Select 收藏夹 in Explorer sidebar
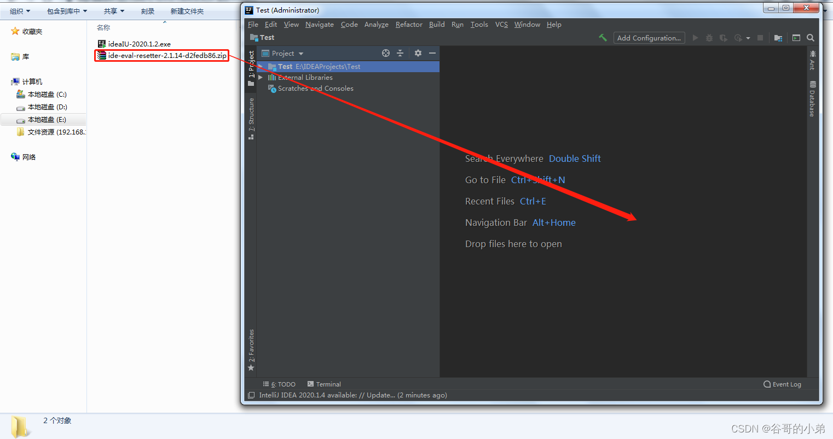 [27, 31]
